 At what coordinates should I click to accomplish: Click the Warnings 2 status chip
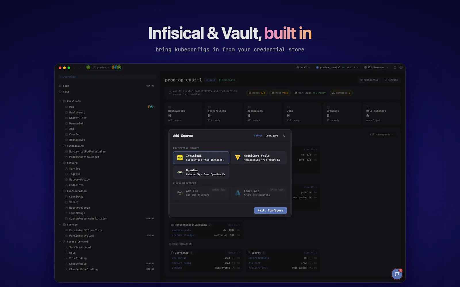[341, 93]
